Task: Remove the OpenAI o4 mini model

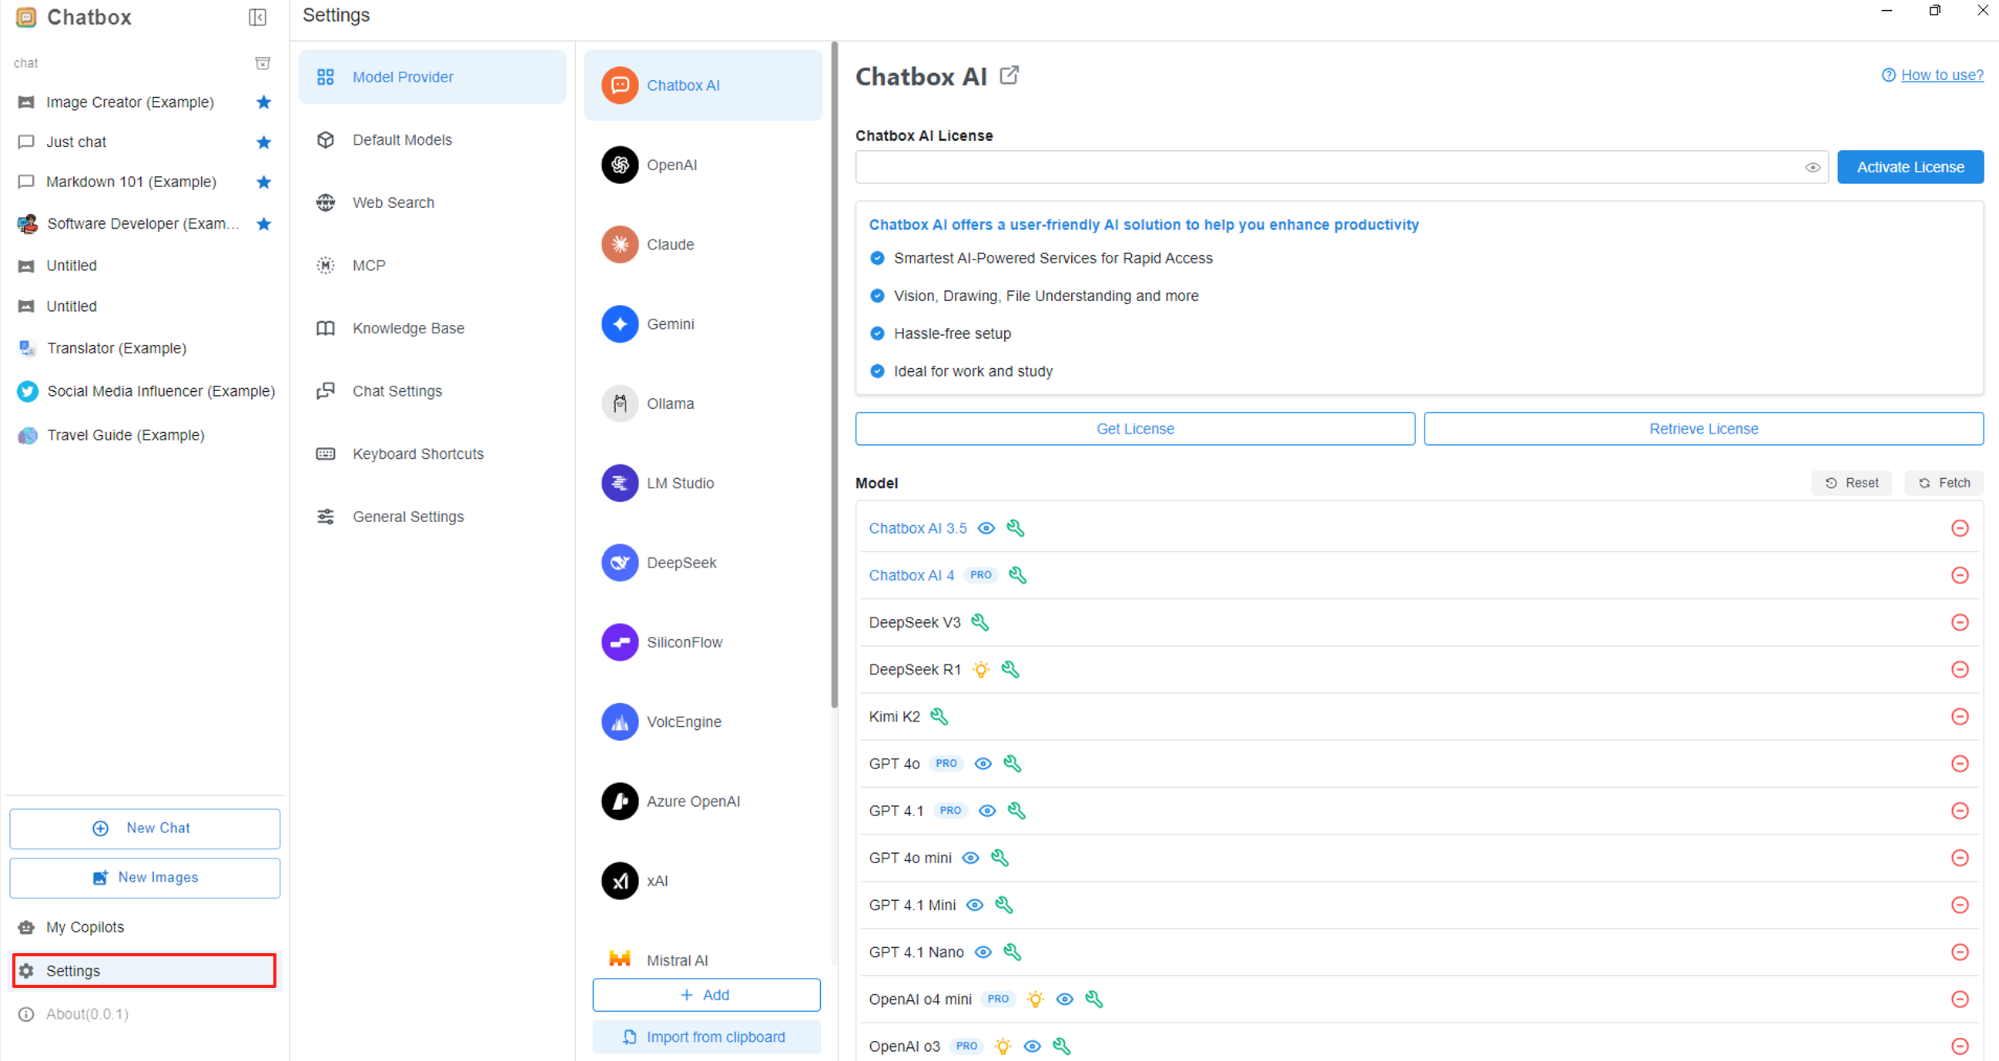Action: click(x=1960, y=999)
